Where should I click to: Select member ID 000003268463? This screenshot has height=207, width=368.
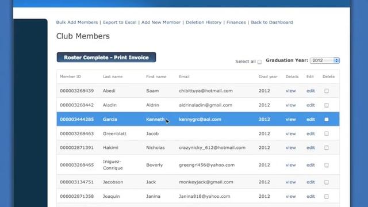click(x=76, y=133)
